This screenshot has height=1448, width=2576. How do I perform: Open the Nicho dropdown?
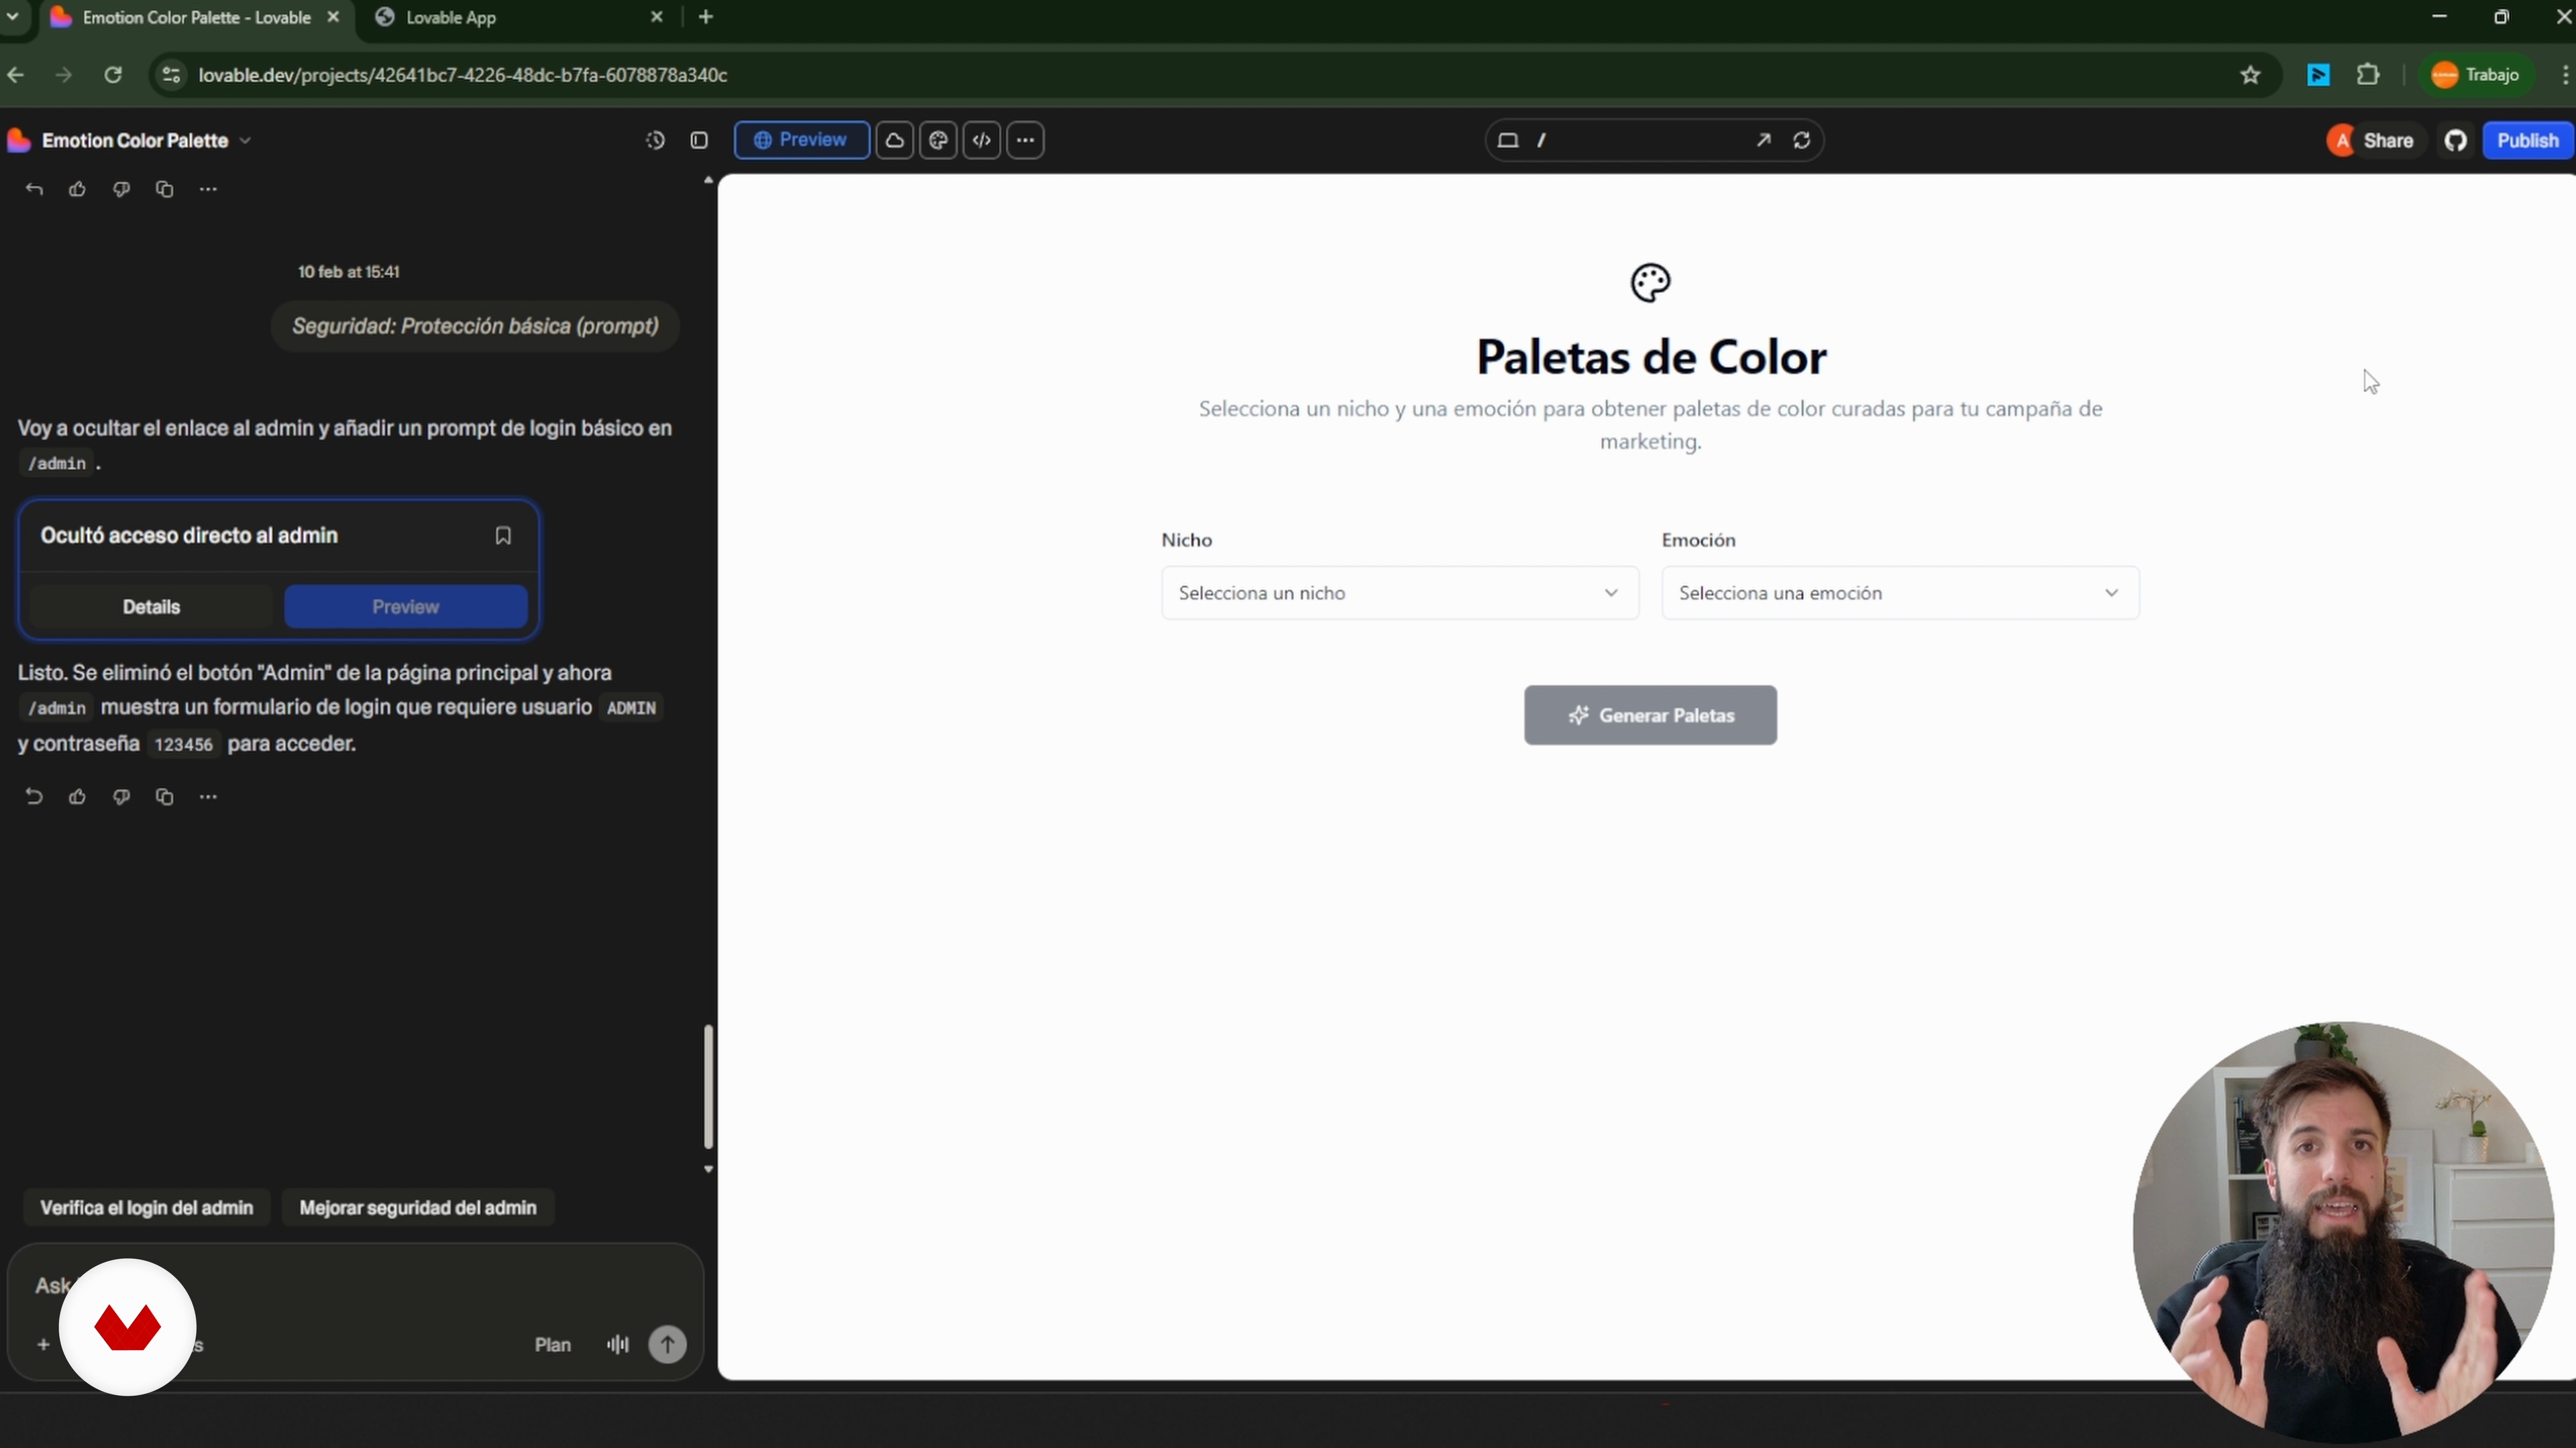pyautogui.click(x=1400, y=593)
